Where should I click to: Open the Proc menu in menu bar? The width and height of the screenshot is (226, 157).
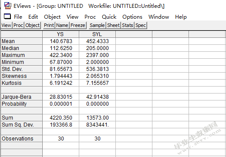click(x=90, y=17)
